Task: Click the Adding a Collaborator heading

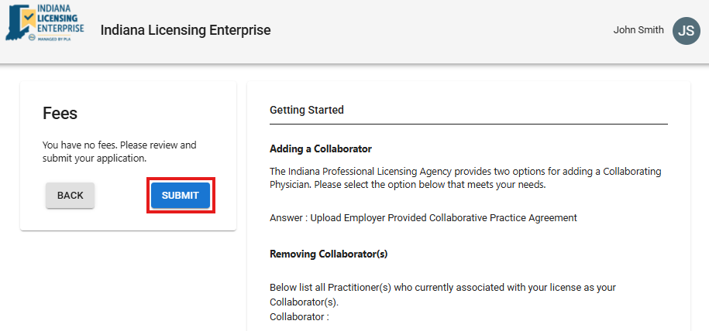Action: 320,148
